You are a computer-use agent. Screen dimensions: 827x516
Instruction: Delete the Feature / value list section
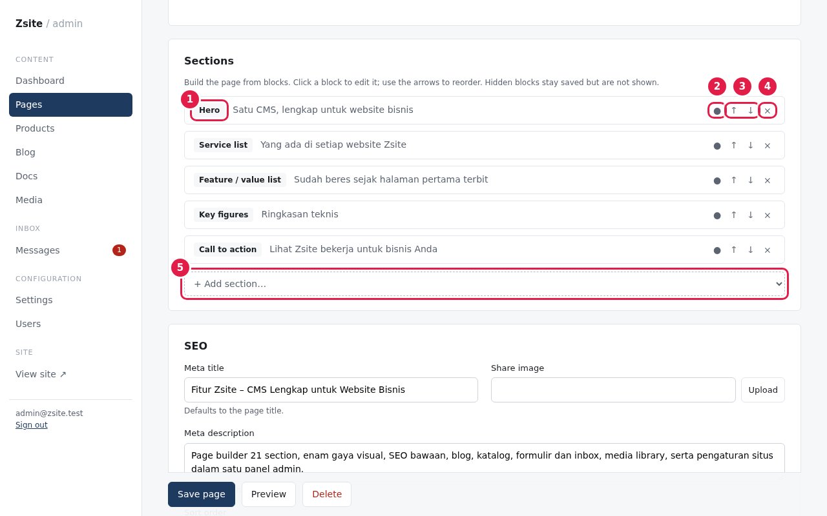click(768, 180)
